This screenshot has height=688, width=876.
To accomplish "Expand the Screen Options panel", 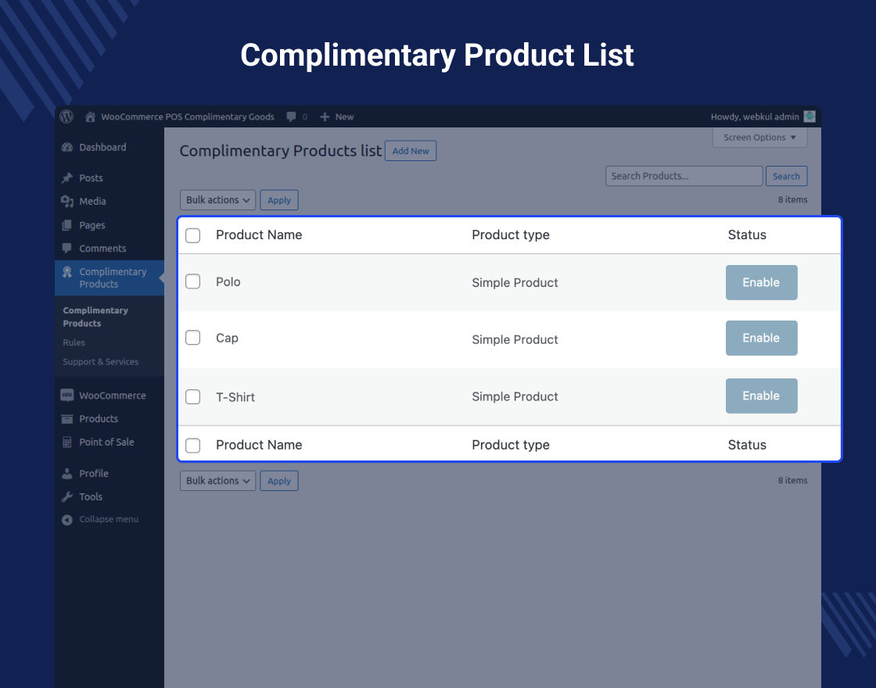I will coord(759,137).
